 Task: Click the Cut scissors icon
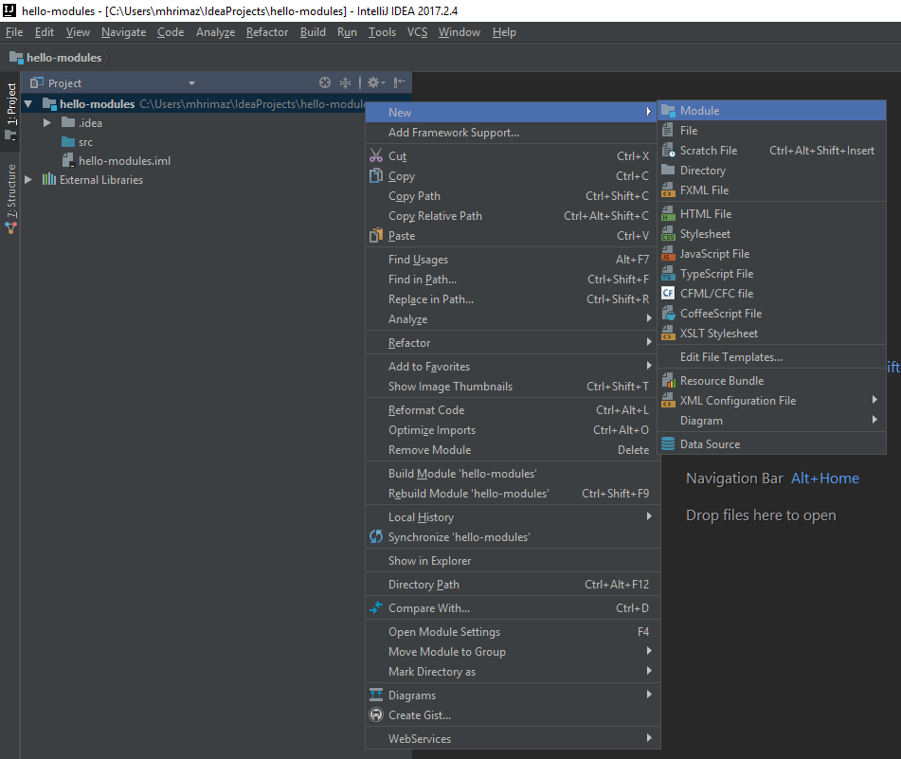(x=376, y=156)
